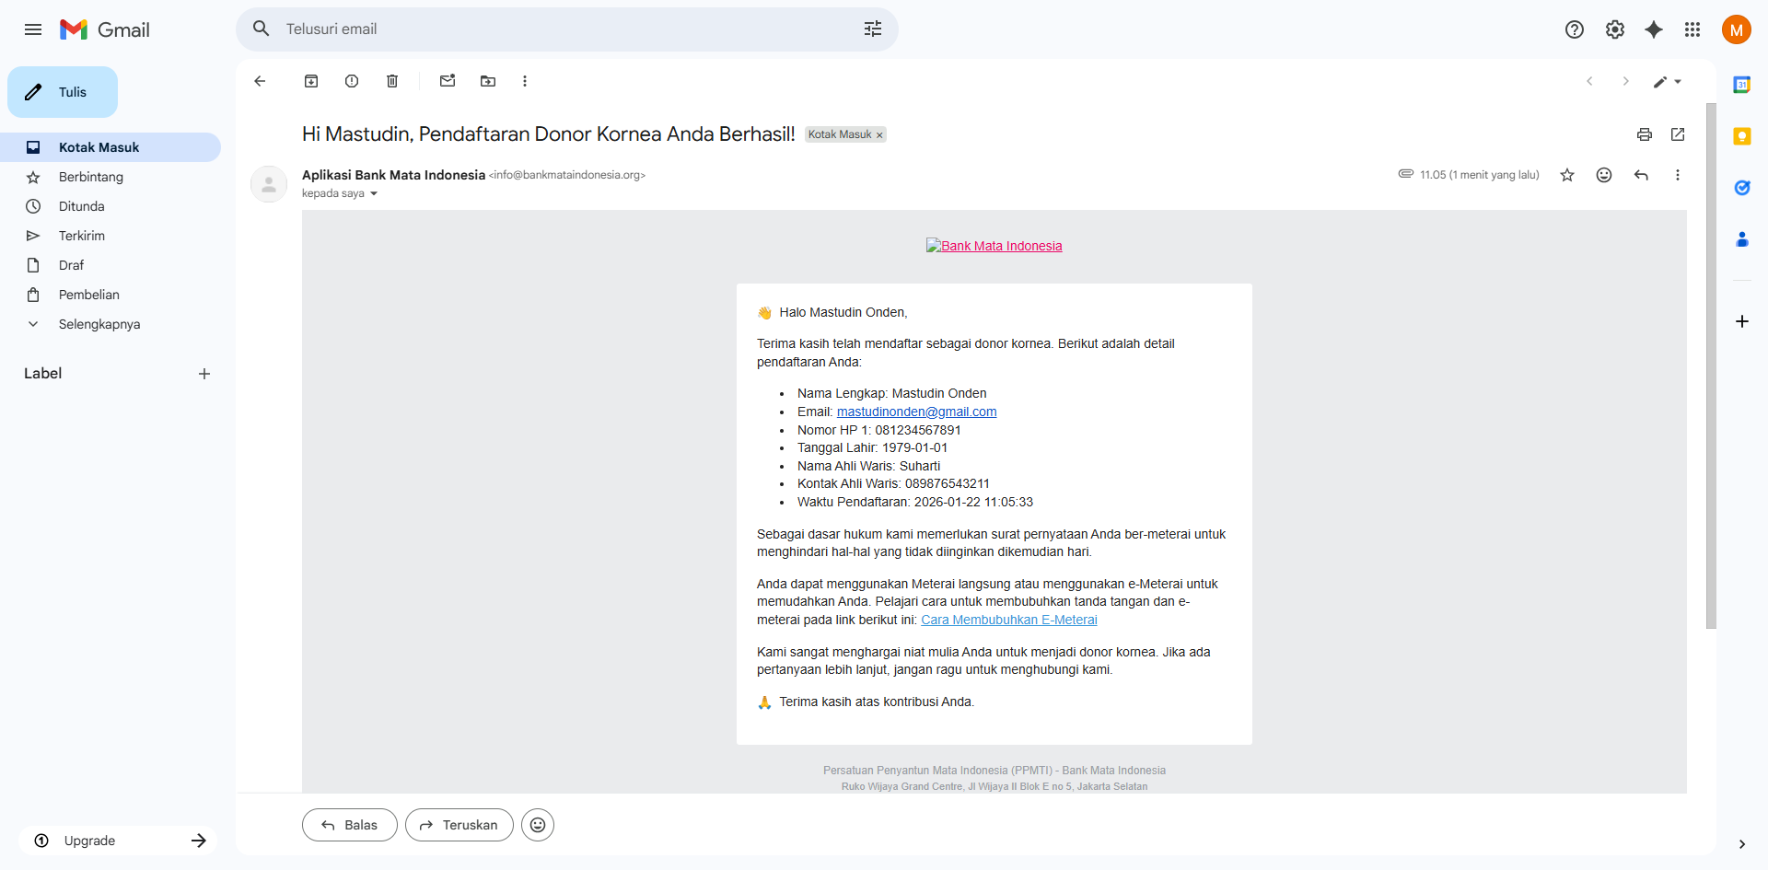Image resolution: width=1768 pixels, height=870 pixels.
Task: Open the email in a new window
Action: pyautogui.click(x=1678, y=134)
